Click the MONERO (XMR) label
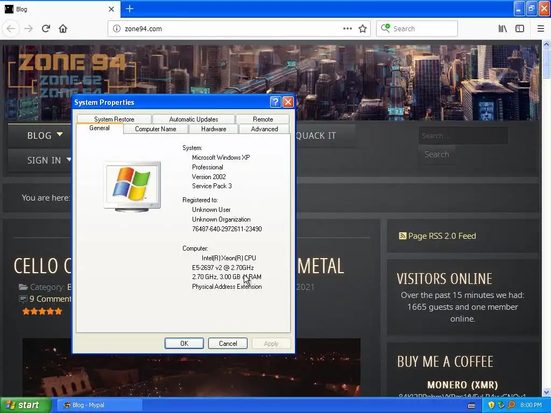This screenshot has height=413, width=551. tap(463, 385)
